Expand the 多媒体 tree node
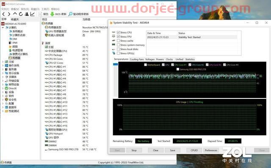 [3, 77]
